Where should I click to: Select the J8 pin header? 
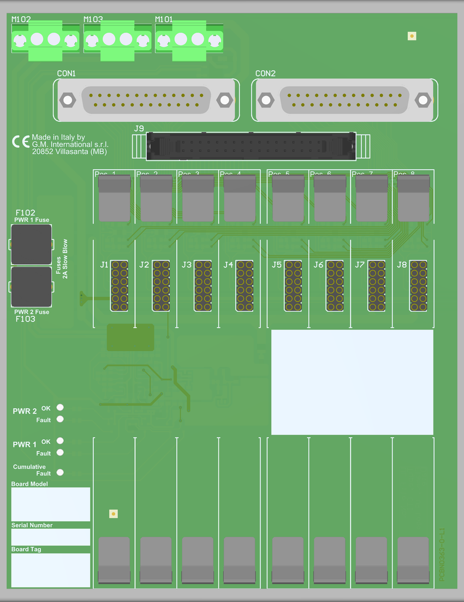418,286
